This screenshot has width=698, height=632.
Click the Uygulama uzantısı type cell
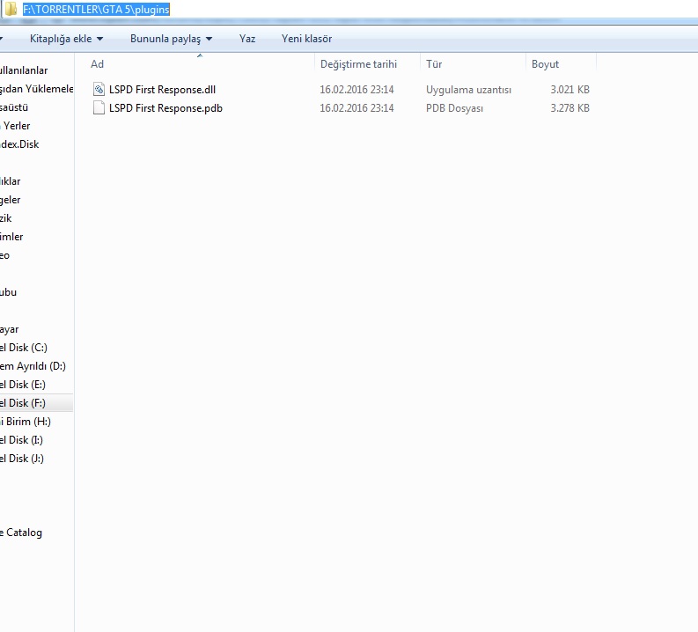pyautogui.click(x=468, y=90)
